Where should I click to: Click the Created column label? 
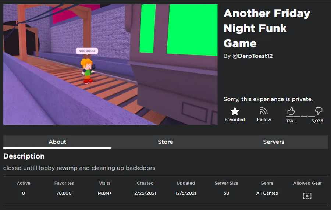coord(145,183)
